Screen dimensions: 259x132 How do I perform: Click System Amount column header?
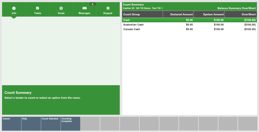[x=209, y=14]
